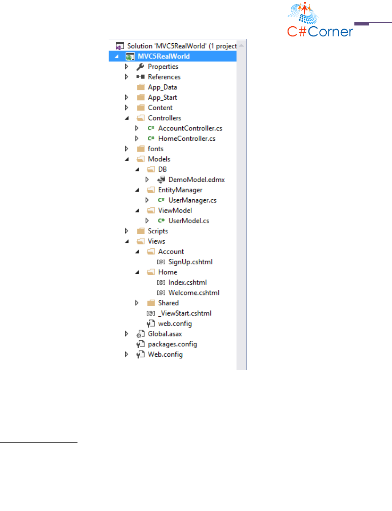Select the AccountController.cs file name

pyautogui.click(x=190, y=128)
